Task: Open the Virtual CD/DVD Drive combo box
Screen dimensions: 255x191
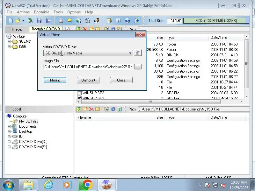Action: click(x=88, y=53)
